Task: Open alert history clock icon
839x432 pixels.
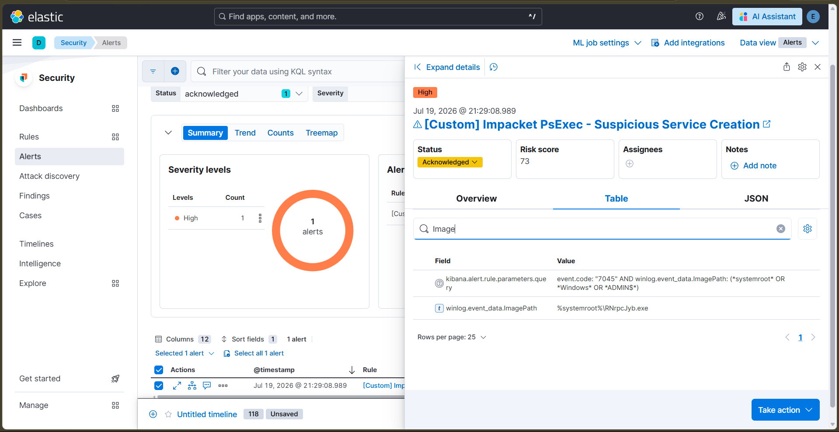Action: coord(494,67)
